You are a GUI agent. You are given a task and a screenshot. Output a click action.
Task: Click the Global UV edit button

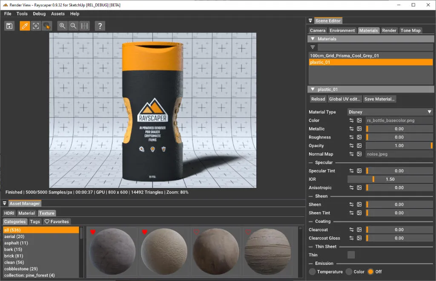[x=346, y=99]
